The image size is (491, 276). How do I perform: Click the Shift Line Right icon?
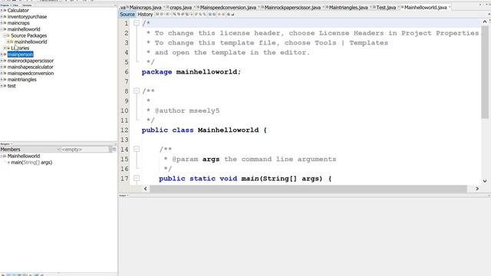(214, 14)
